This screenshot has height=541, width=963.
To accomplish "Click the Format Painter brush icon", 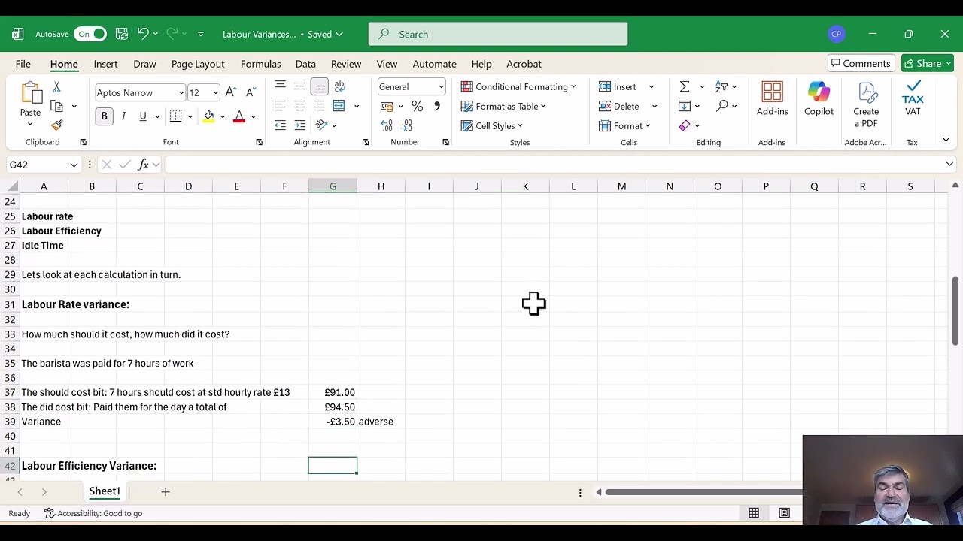I will coord(56,125).
